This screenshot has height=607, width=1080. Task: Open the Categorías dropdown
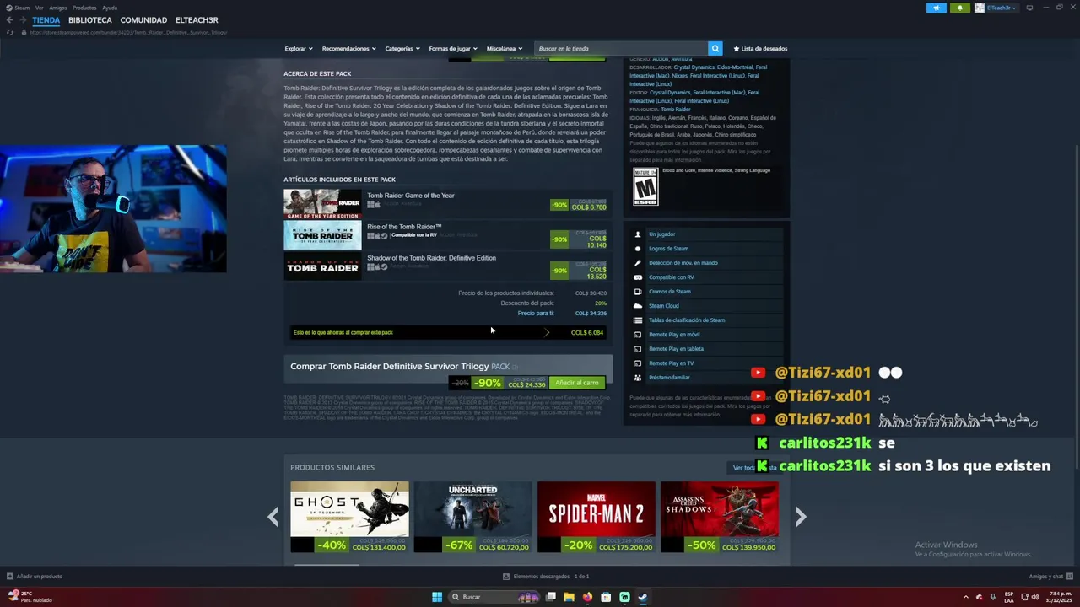[402, 48]
